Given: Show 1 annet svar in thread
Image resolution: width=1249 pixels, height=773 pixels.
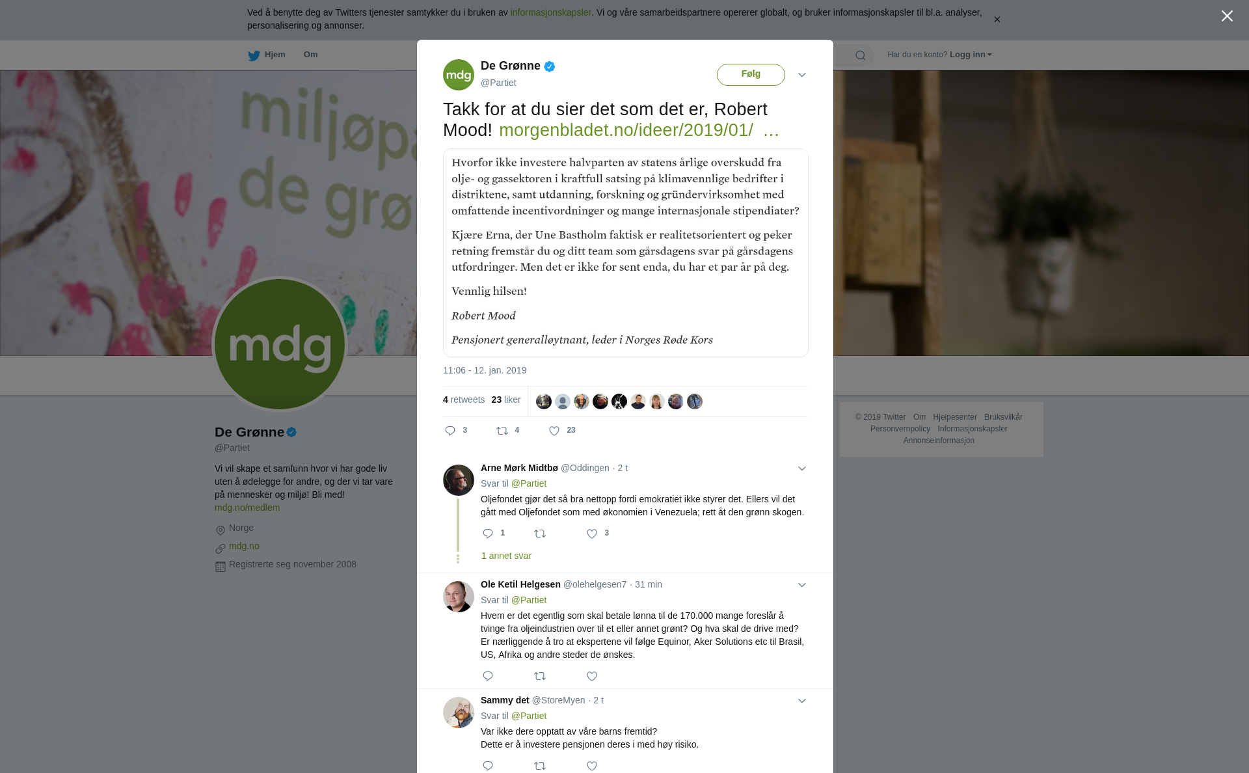Looking at the screenshot, I should [506, 556].
